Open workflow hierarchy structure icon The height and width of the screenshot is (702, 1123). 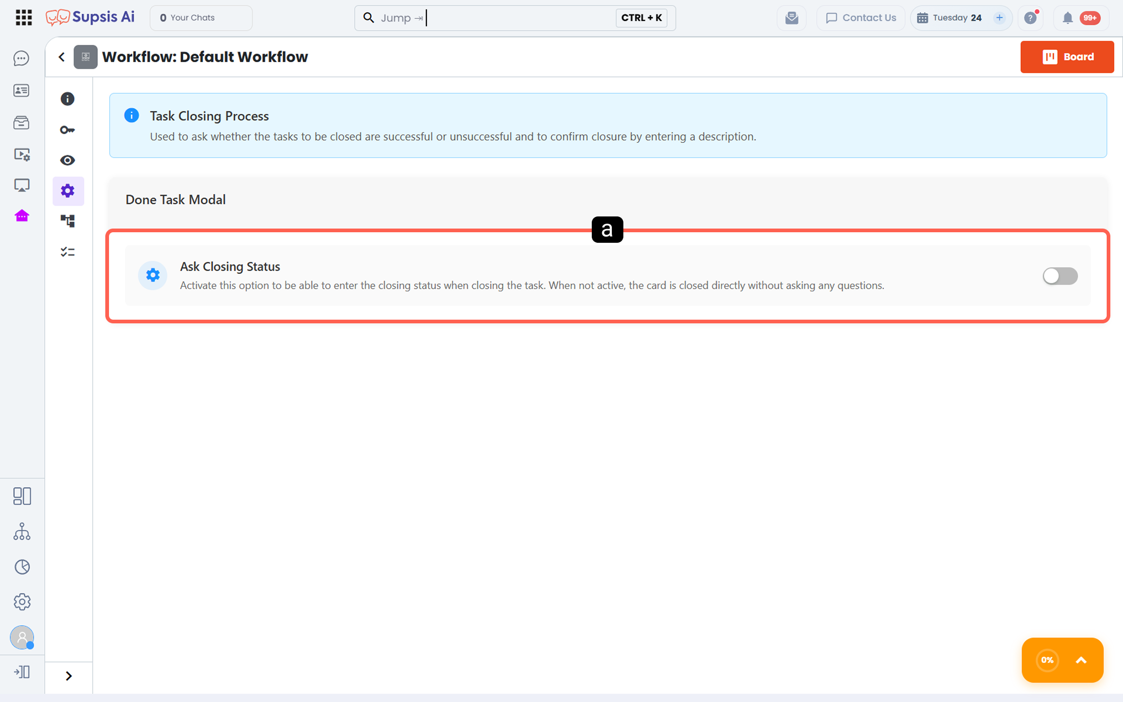click(67, 221)
